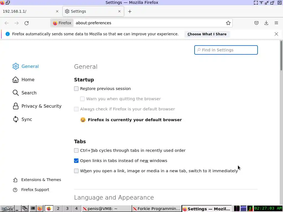
Task: Click the settings page vertical scrollbar
Action: pos(281,56)
